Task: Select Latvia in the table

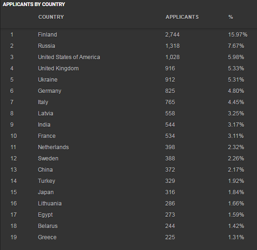Action: [x=45, y=114]
